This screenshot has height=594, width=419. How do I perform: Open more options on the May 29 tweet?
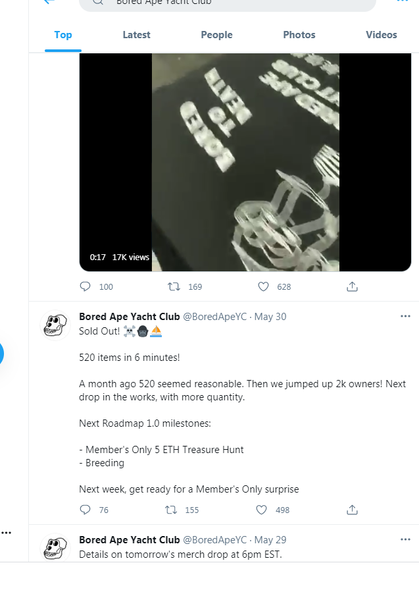[x=405, y=539]
